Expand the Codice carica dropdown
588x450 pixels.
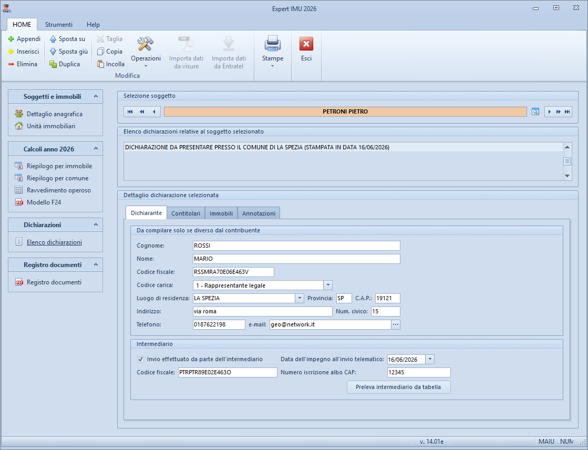328,285
